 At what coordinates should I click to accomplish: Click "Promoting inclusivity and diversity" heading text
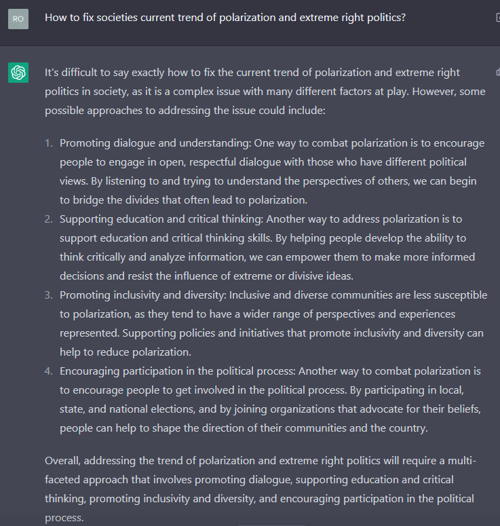pyautogui.click(x=143, y=295)
